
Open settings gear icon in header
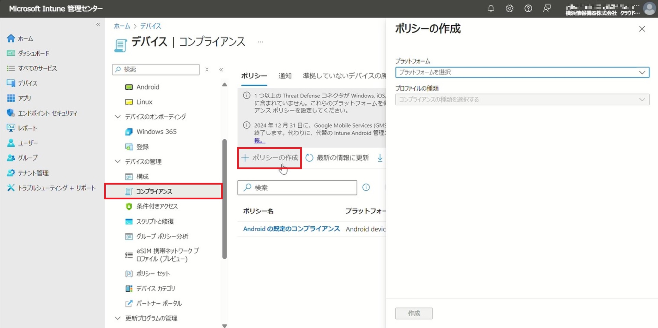click(x=510, y=9)
